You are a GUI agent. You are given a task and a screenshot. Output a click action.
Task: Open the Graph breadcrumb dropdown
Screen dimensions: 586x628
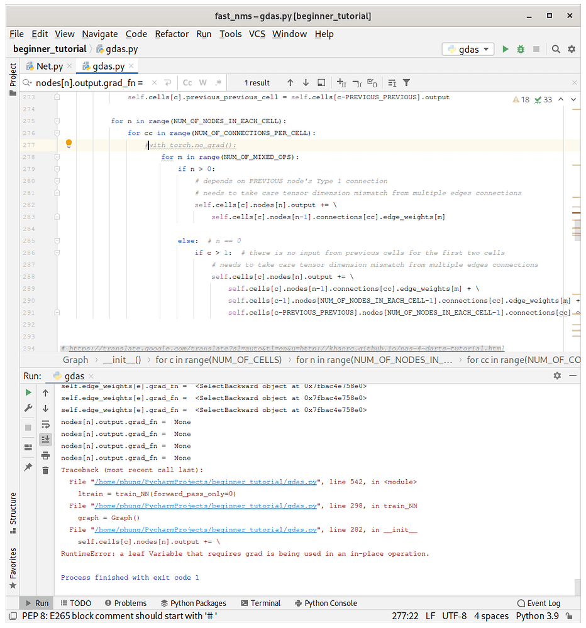coord(75,360)
